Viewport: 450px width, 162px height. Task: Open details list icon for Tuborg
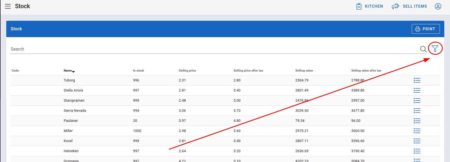click(x=417, y=80)
